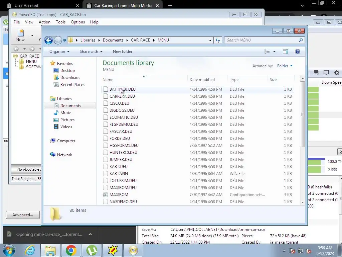Expand address bar history dropdown
The image size is (342, 257).
click(x=210, y=40)
